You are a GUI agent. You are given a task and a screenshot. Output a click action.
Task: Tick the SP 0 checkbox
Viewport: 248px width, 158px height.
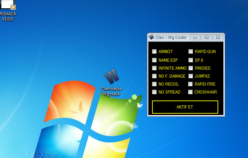coord(191,60)
